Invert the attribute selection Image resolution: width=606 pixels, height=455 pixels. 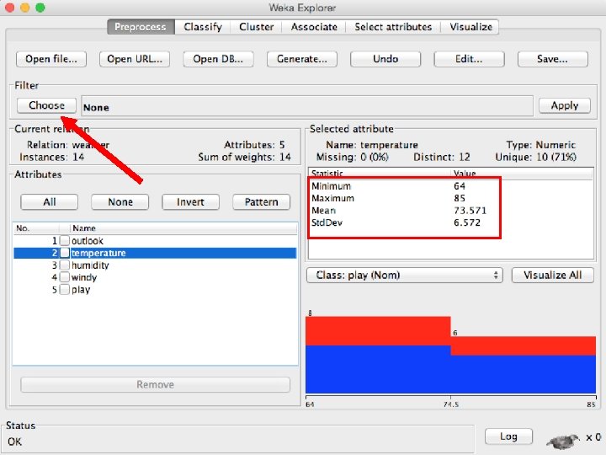point(190,202)
